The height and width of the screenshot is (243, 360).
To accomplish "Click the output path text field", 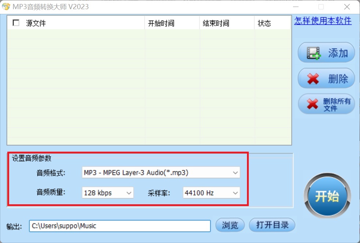I will (x=120, y=226).
